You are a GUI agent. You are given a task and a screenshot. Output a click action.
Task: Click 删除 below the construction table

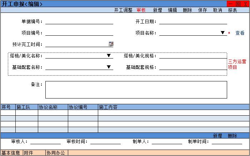click(x=232, y=136)
